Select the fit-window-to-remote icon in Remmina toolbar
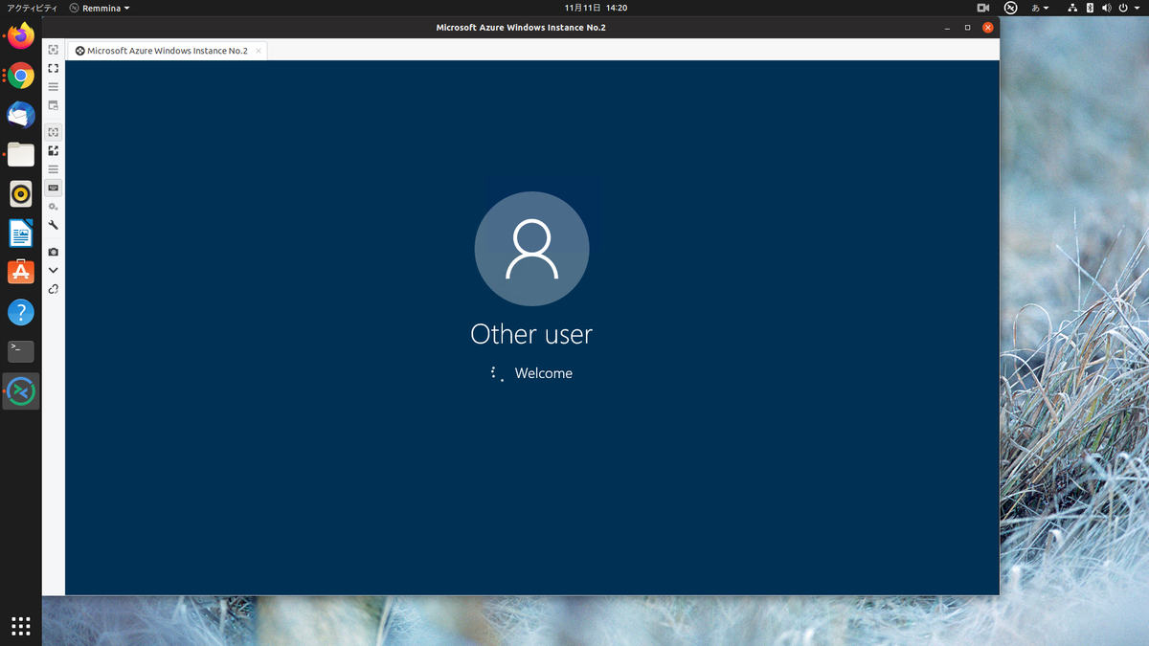 click(x=53, y=50)
